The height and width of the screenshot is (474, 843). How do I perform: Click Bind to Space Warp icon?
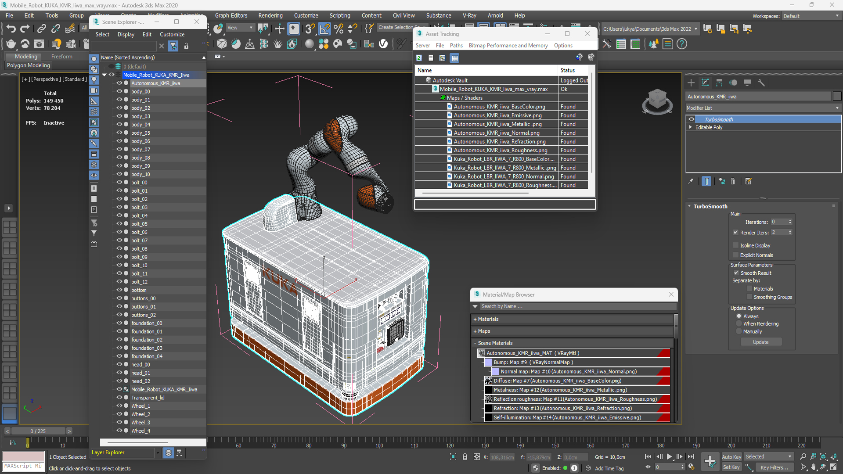pyautogui.click(x=70, y=29)
